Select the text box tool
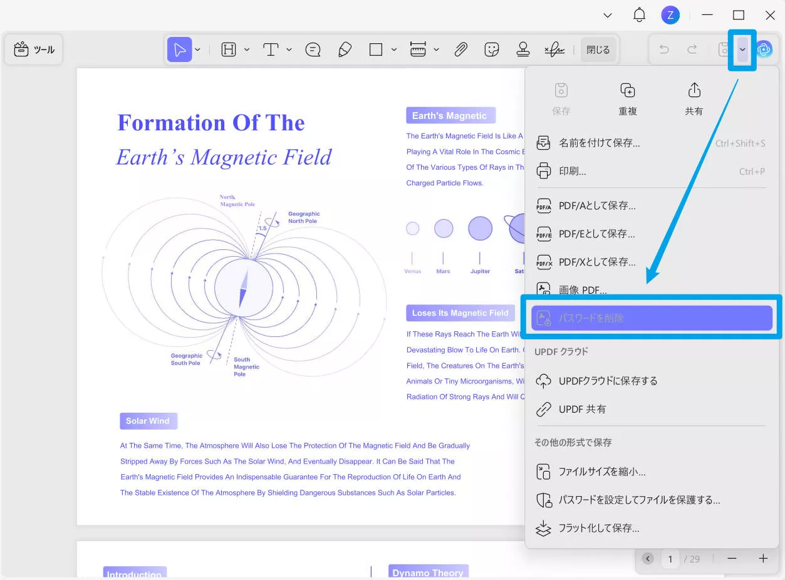This screenshot has width=785, height=580. [x=271, y=49]
